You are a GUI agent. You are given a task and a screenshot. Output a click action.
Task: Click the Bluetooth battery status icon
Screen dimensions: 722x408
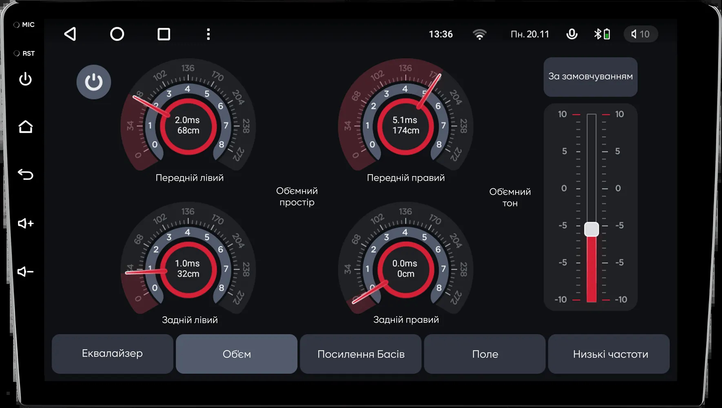click(602, 34)
